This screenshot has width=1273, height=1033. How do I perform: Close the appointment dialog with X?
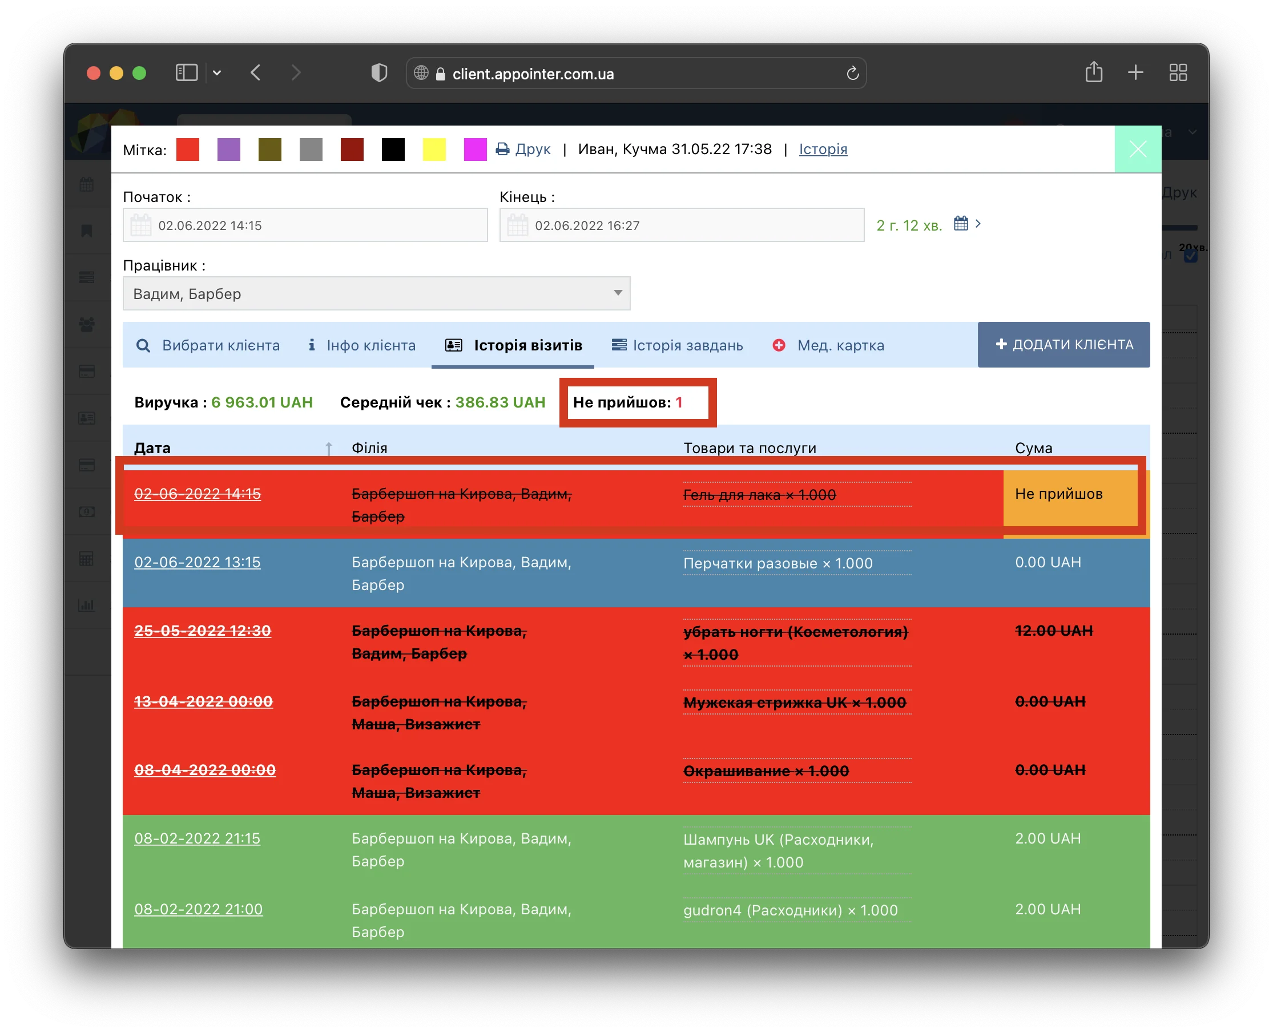1137,149
